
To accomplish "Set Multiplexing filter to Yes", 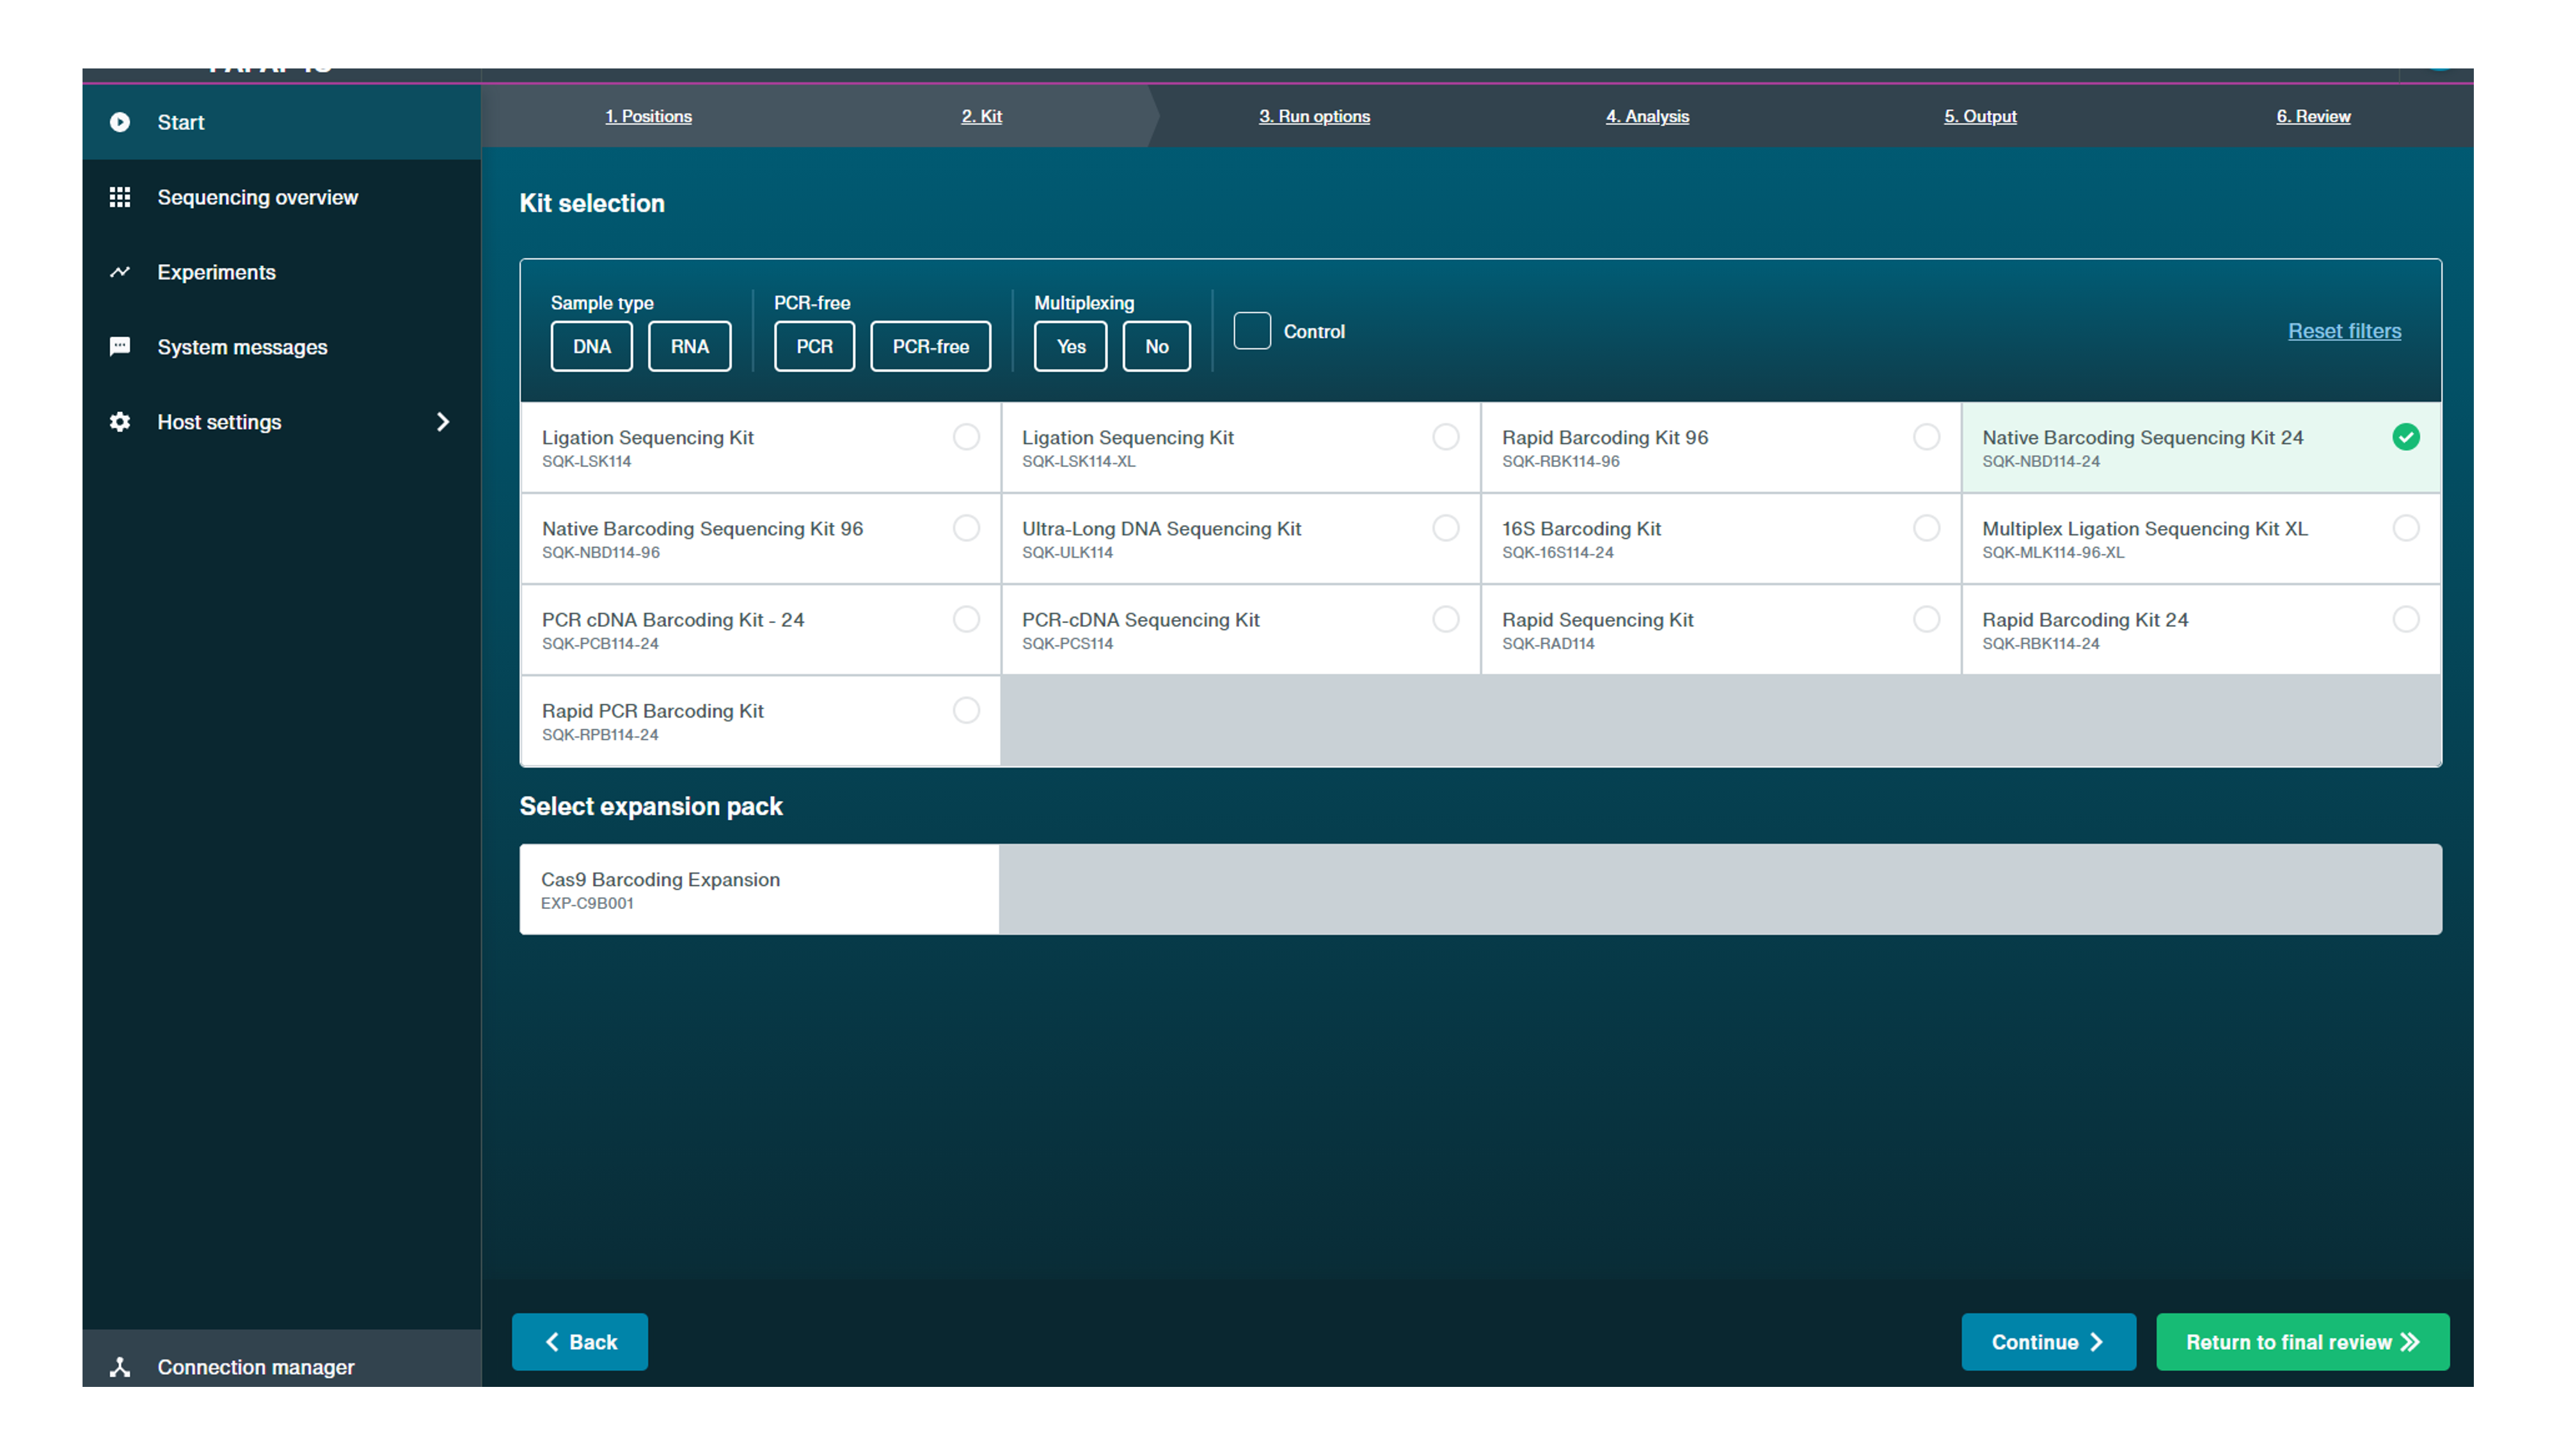I will tap(1070, 346).
